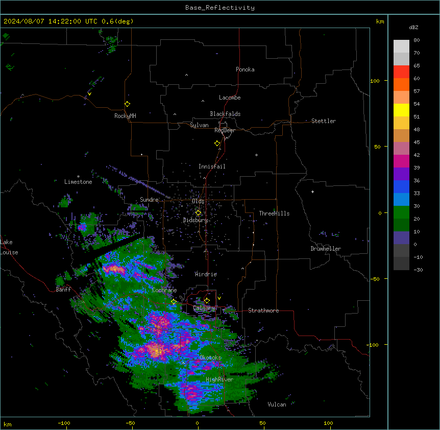
Task: Select the yellow 51-54 dBZ legend swatch
Action: (401, 110)
